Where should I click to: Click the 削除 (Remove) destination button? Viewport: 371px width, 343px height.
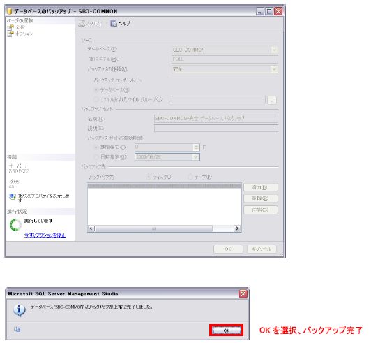pos(261,198)
